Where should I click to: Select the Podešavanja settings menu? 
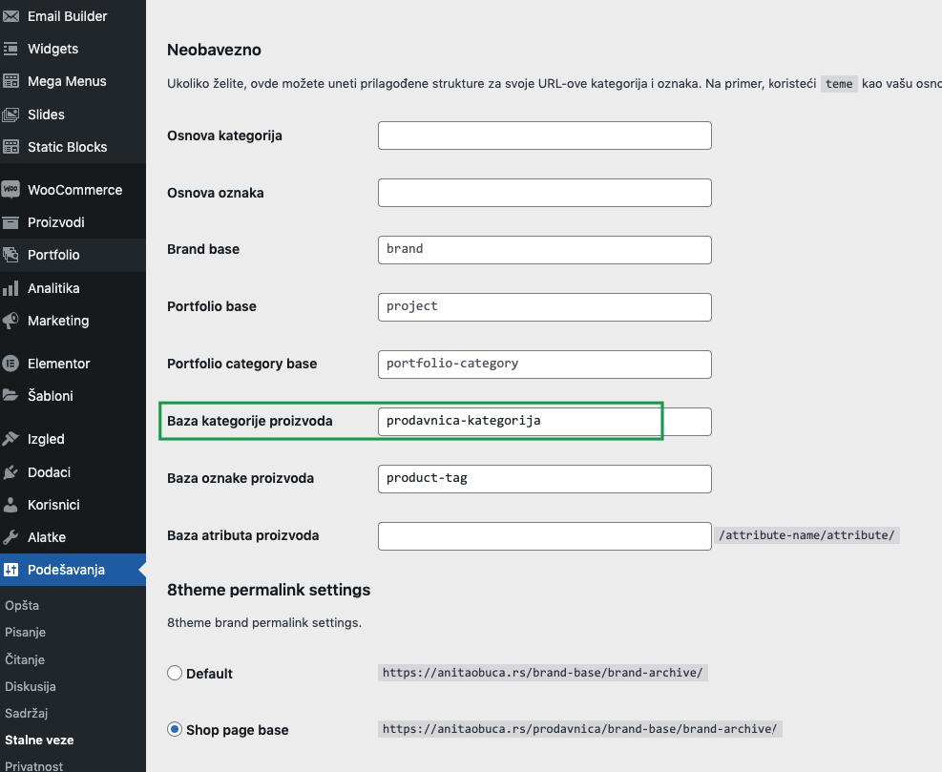[73, 570]
